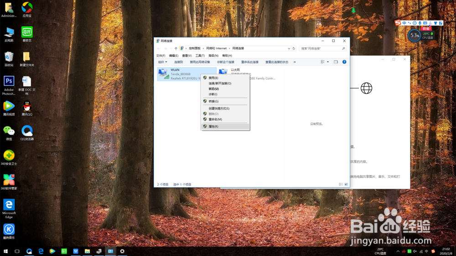Viewport: 456px width, 256px height.
Task: Go up one level with up arrow
Action: coord(176,48)
